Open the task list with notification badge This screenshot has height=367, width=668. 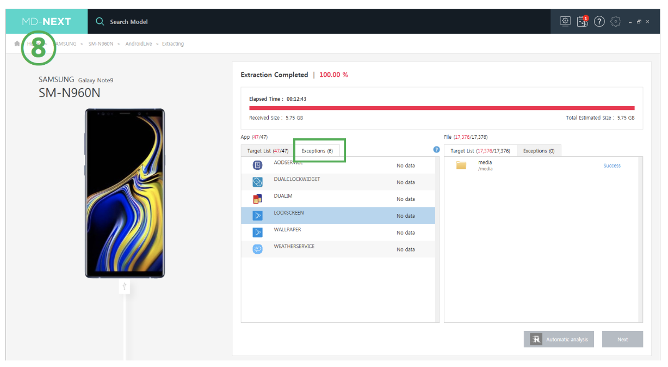tap(582, 22)
